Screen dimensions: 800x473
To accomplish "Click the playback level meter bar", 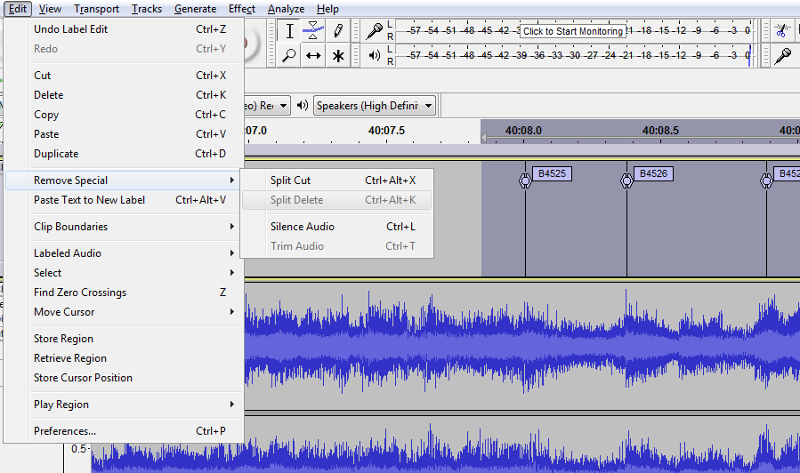I will coord(574,55).
